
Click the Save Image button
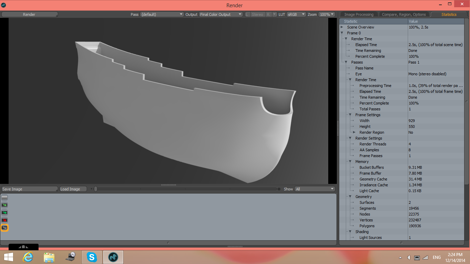pos(30,189)
